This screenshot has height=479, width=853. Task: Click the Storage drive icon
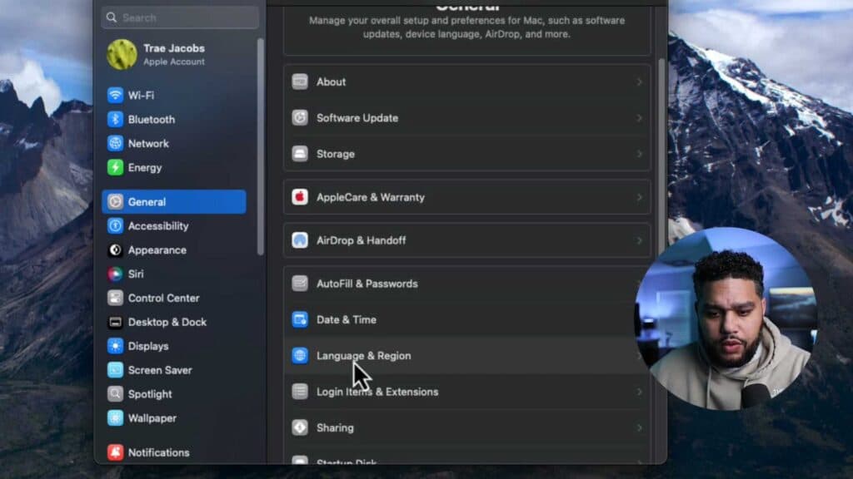[x=300, y=154]
